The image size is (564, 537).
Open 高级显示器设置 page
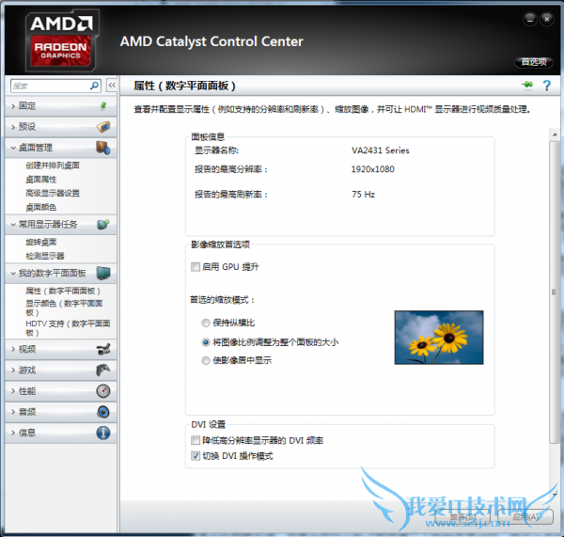pos(53,194)
